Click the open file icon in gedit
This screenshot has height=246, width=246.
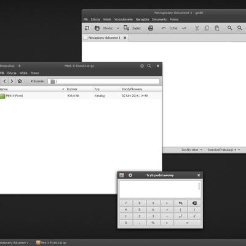pos(97,28)
